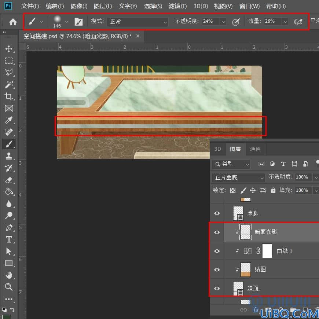The width and height of the screenshot is (319, 319).
Task: Select the Rectangular Marquee tool
Action: pos(9,60)
